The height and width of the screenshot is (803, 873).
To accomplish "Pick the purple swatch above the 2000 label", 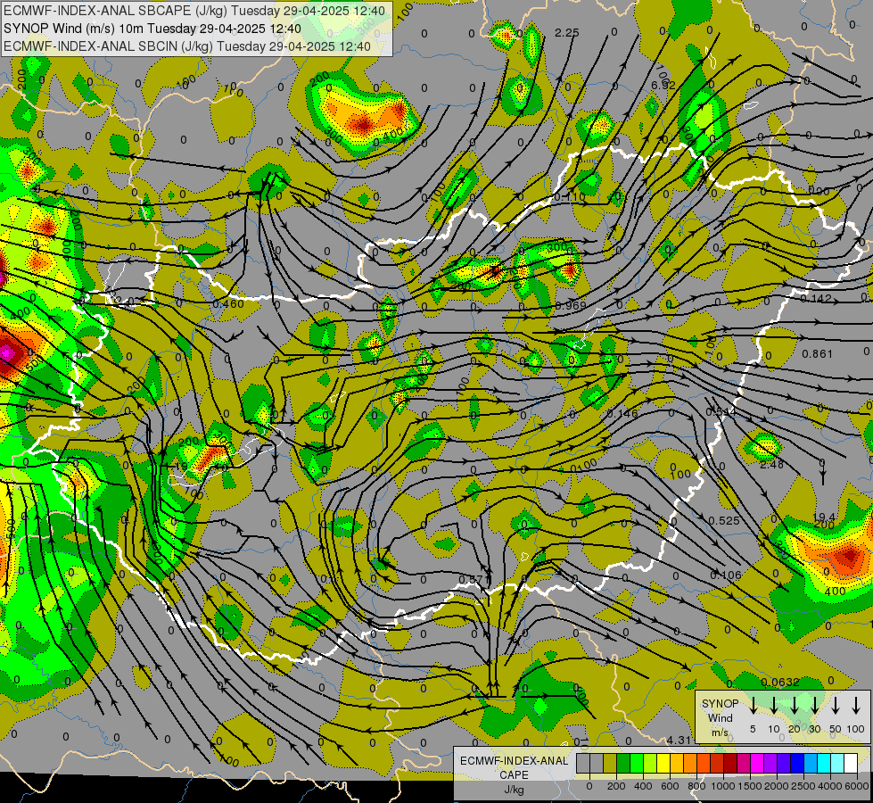I will click(771, 763).
